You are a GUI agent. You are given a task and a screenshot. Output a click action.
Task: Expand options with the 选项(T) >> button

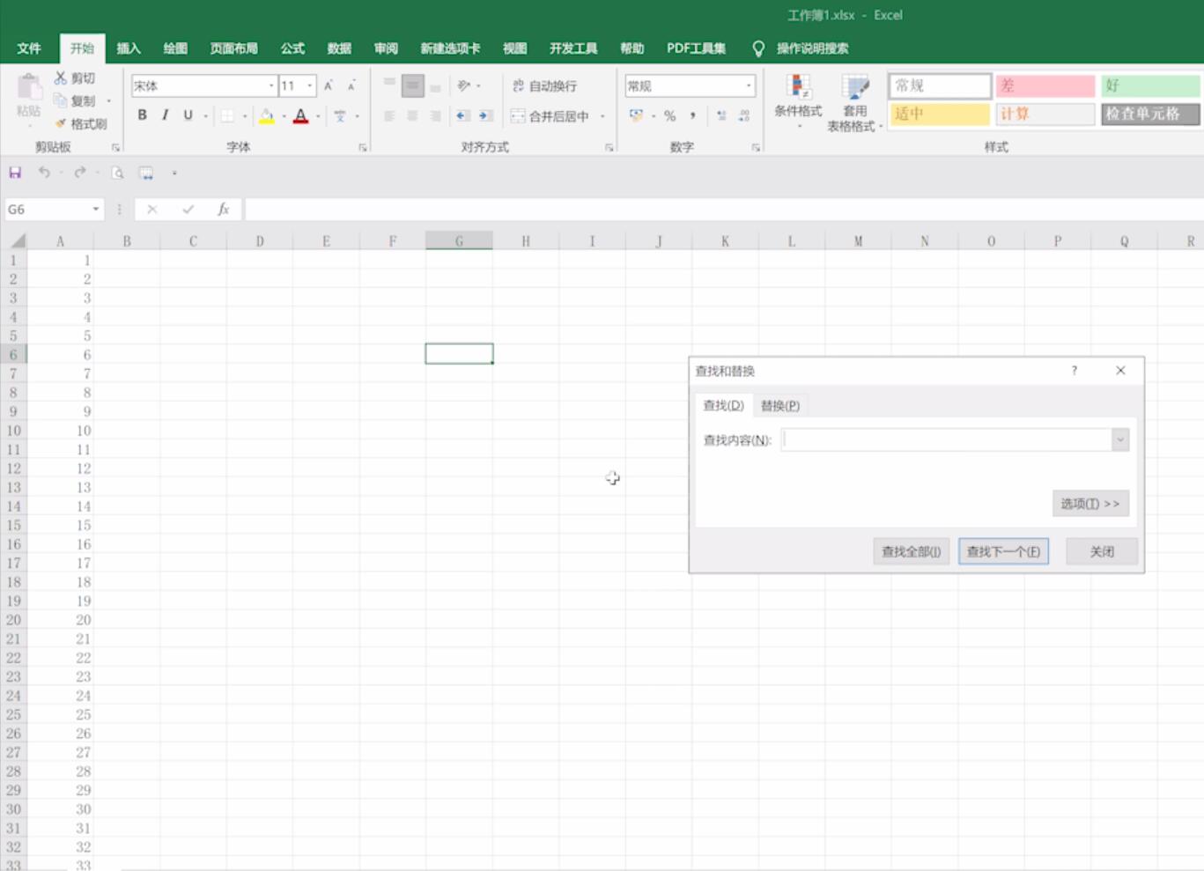[1090, 504]
